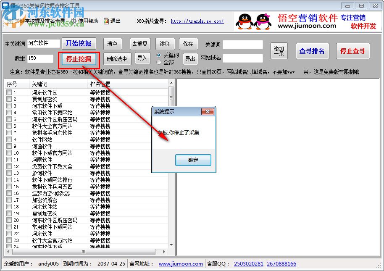This screenshot has height=271, width=384.
Task: Click the 停止挖掘 button
Action: pyautogui.click(x=79, y=59)
